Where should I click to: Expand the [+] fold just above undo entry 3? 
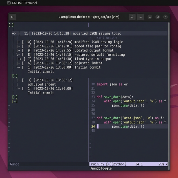(15, 76)
